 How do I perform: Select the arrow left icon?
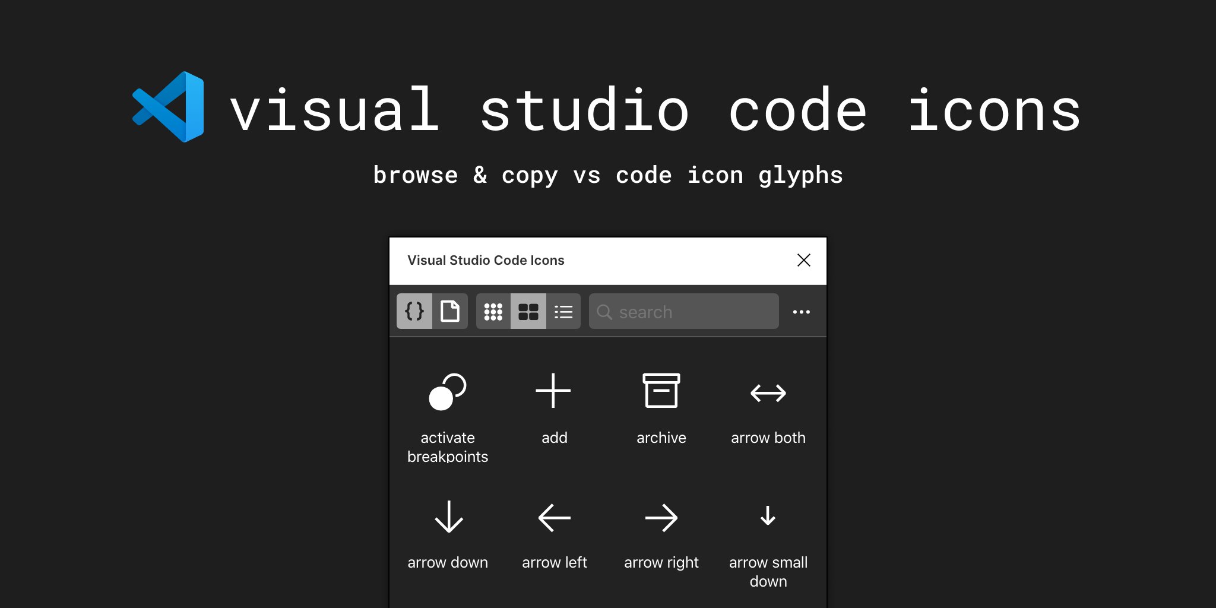(x=555, y=518)
